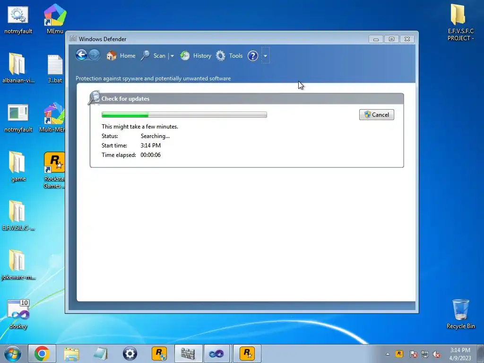484x363 pixels.
Task: Select the jokeware-m... folder on desktop
Action: [18, 265]
